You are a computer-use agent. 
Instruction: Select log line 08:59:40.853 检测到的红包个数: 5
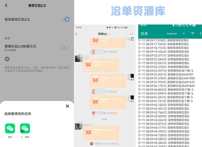(x=166, y=90)
